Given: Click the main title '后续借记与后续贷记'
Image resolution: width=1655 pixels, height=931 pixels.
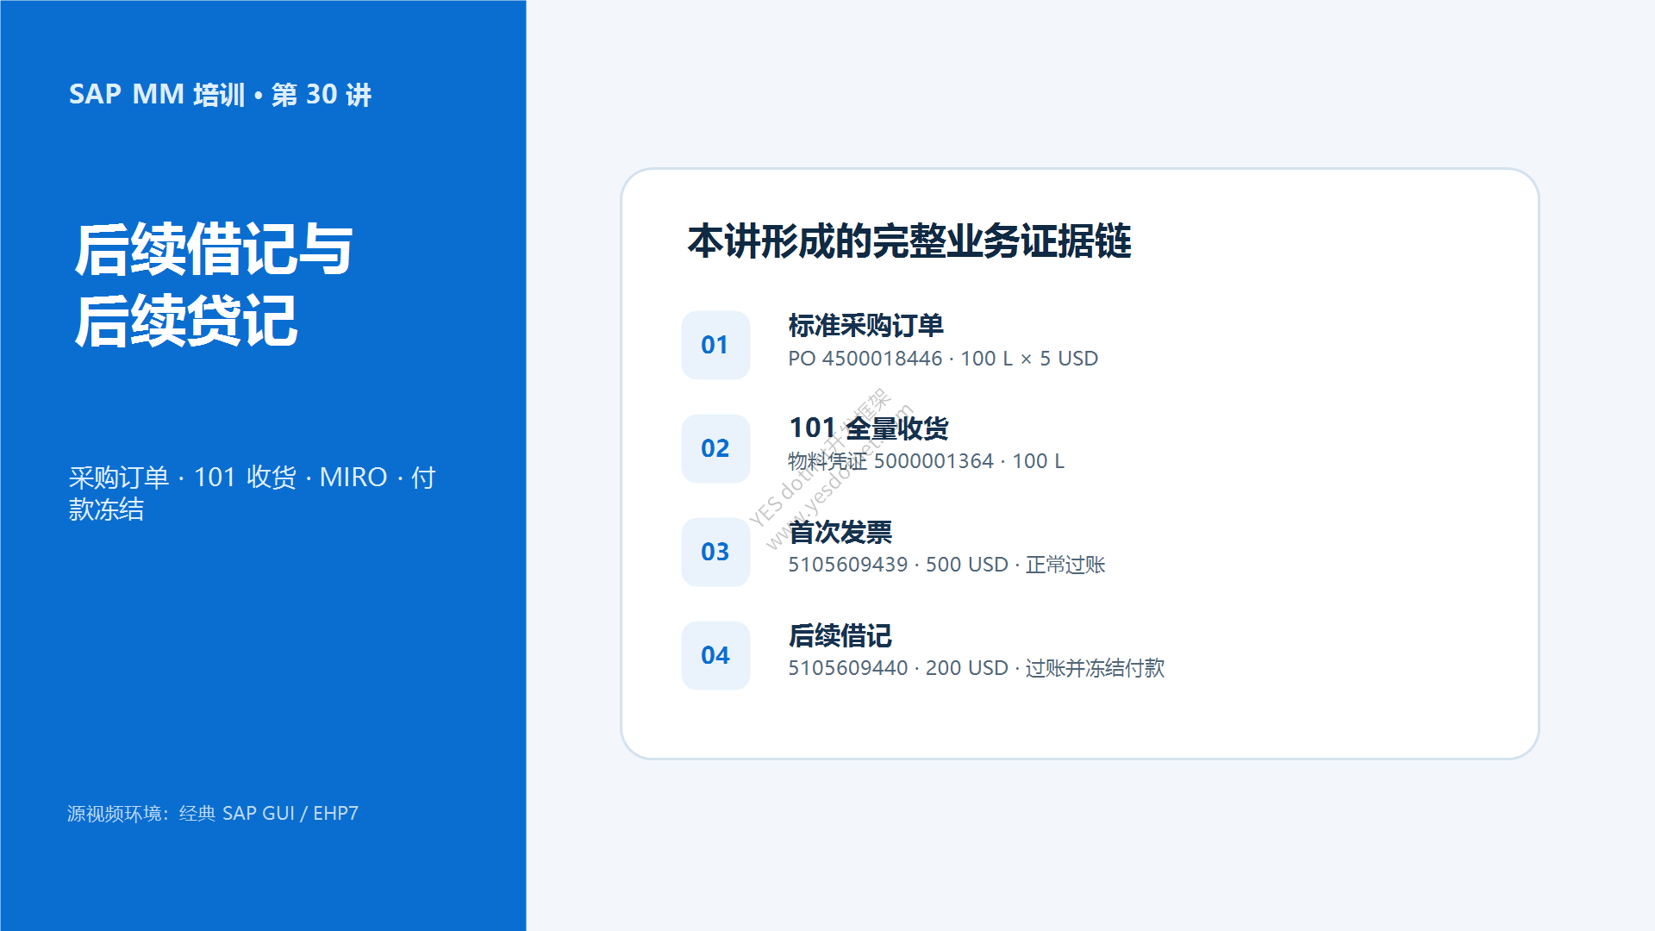Looking at the screenshot, I should [x=214, y=285].
